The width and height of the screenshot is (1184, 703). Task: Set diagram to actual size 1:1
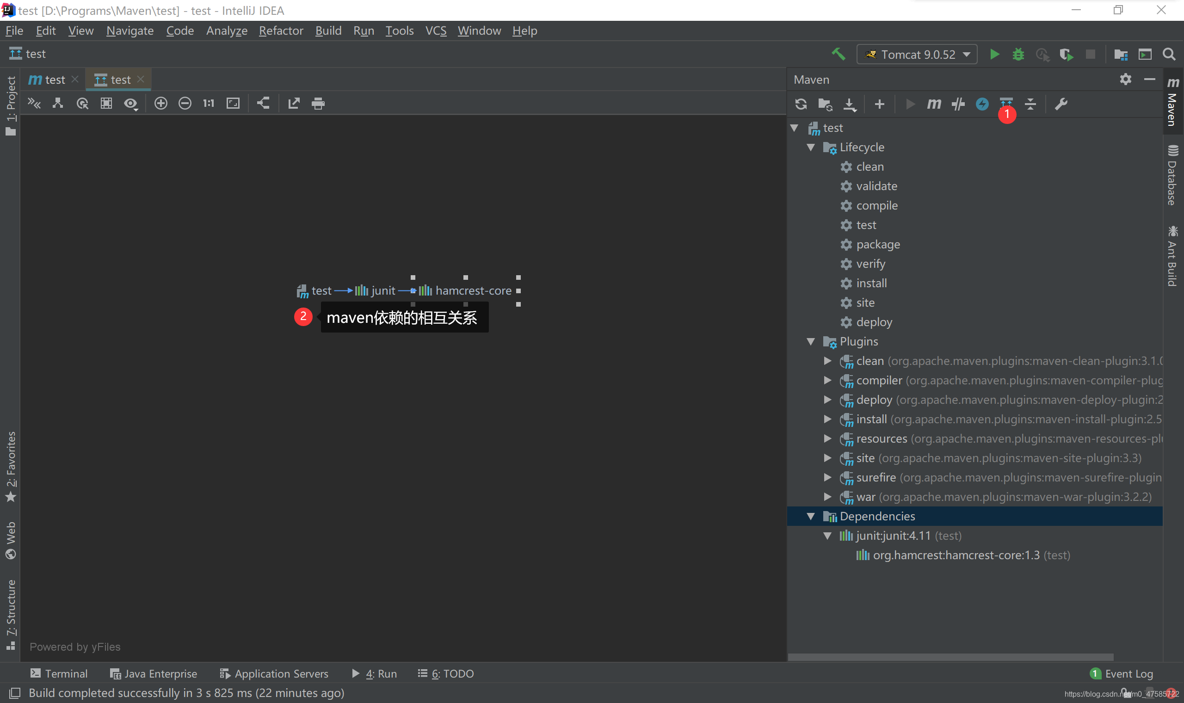209,103
